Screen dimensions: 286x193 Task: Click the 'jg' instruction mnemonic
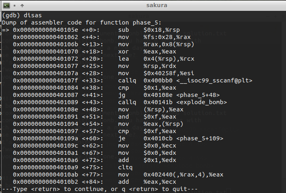pos(122,95)
